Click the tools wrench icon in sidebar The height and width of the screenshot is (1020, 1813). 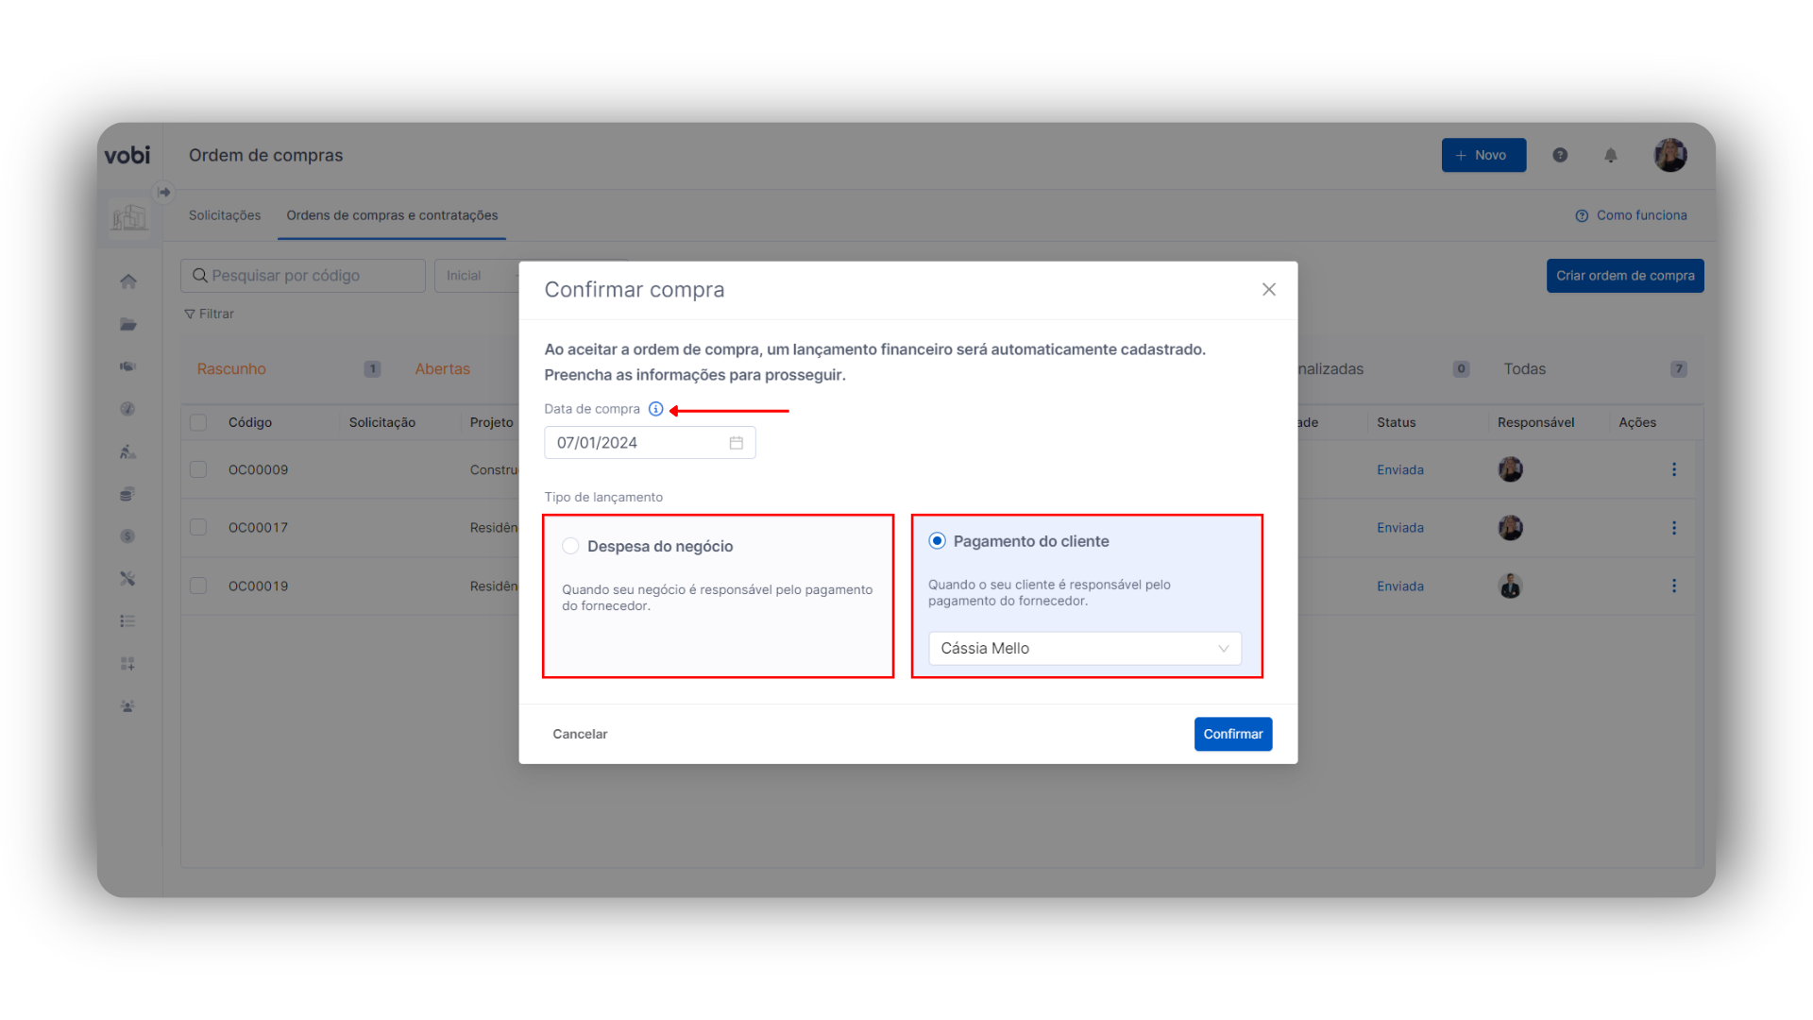[x=128, y=578]
